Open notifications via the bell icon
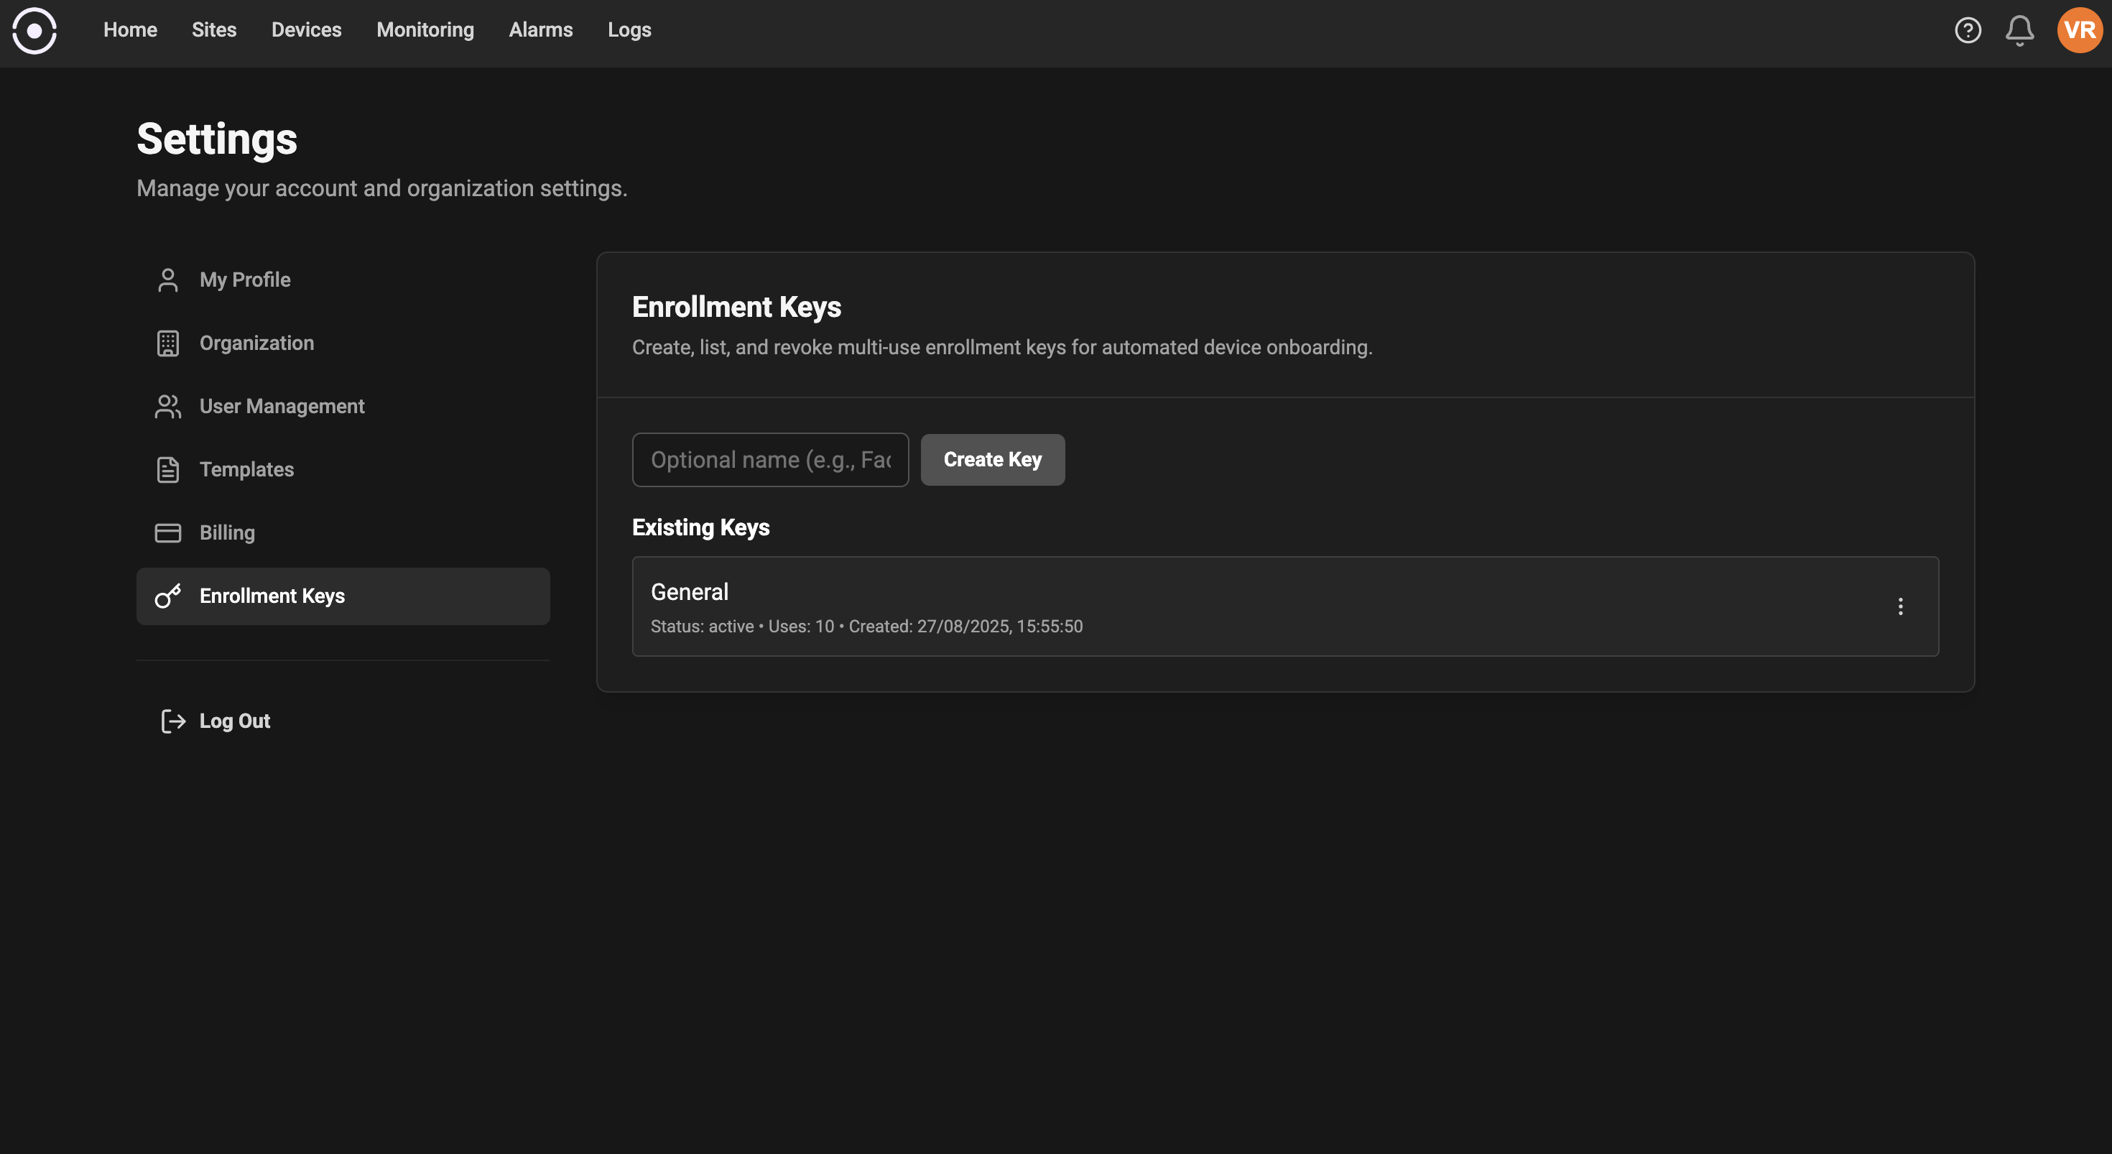 click(2019, 30)
